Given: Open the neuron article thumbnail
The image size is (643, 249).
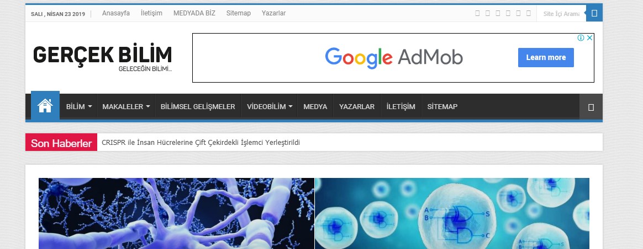Looking at the screenshot, I should click(176, 213).
